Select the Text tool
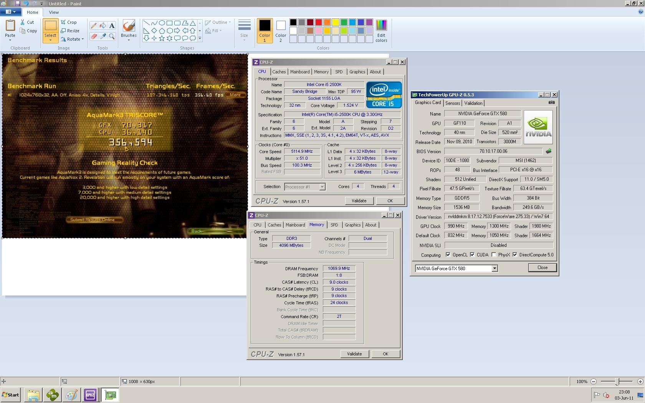 coord(112,26)
